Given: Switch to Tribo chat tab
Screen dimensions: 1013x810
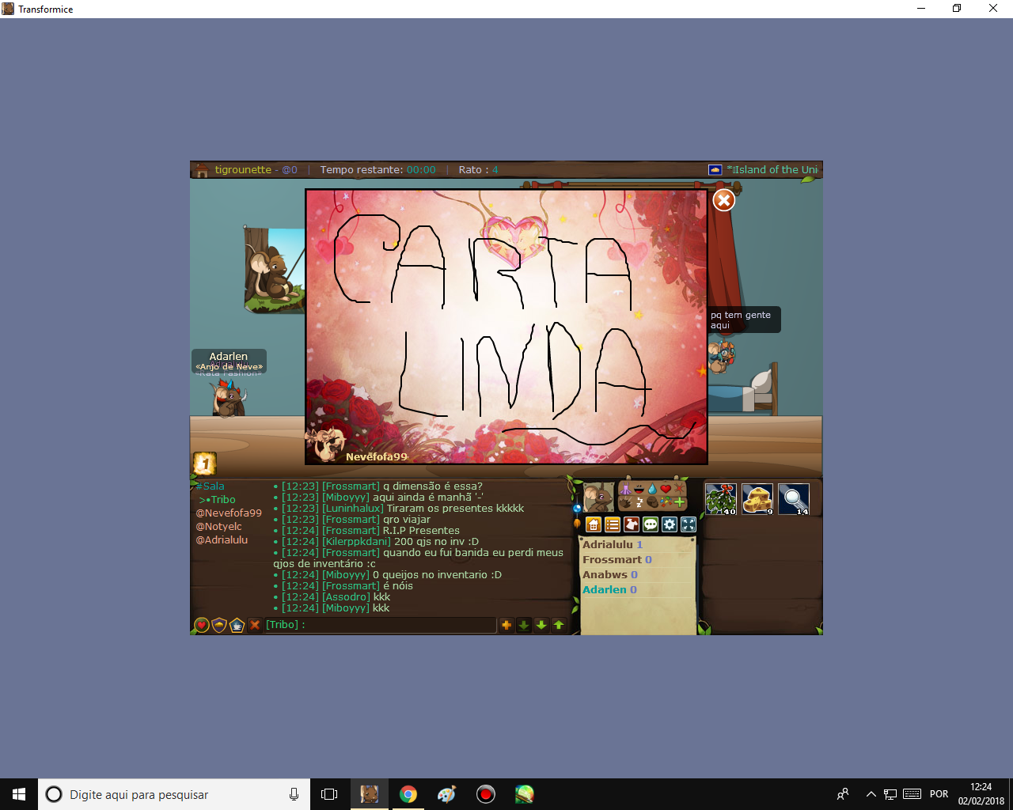Looking at the screenshot, I should pos(218,500).
